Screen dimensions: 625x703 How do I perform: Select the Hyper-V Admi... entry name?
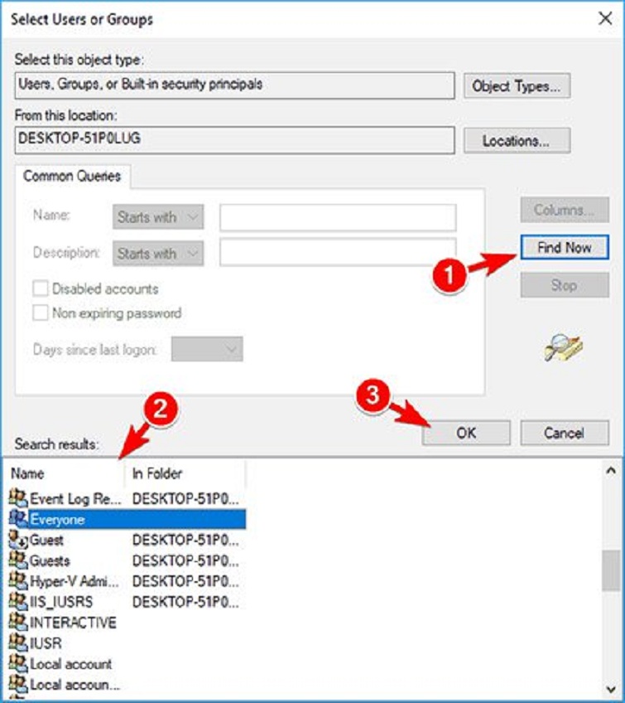tap(75, 581)
